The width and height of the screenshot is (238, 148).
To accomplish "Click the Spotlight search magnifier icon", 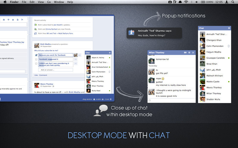I will coord(233,2).
